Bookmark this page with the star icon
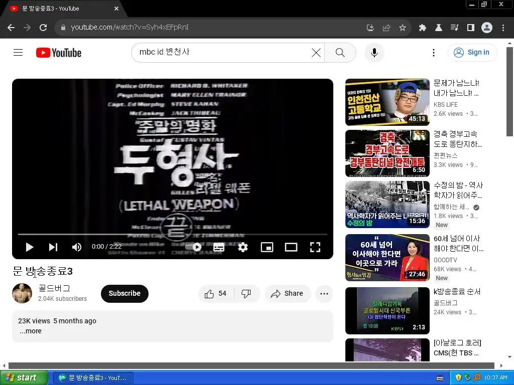The width and height of the screenshot is (514, 385). point(403,28)
